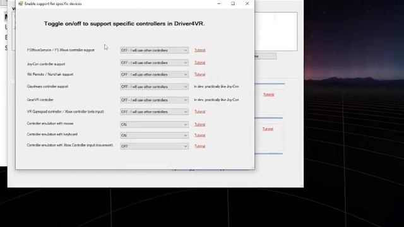Open the Tutorial link for PS Move support

(x=199, y=50)
